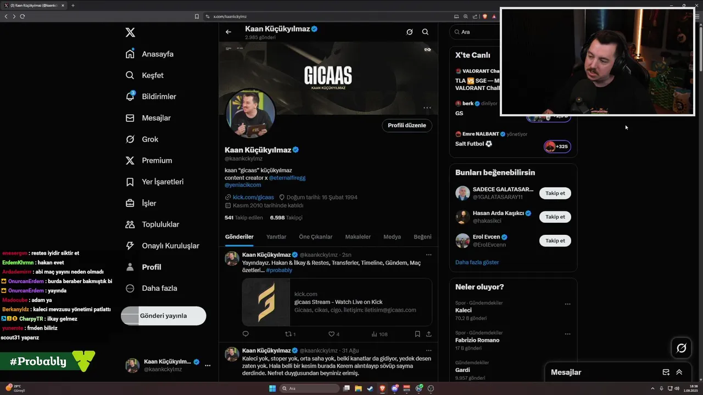Reload the browser page
This screenshot has height=395, width=703.
(x=23, y=16)
